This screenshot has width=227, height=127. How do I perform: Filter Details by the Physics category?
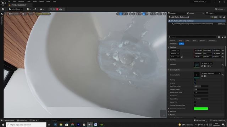[x=203, y=41]
